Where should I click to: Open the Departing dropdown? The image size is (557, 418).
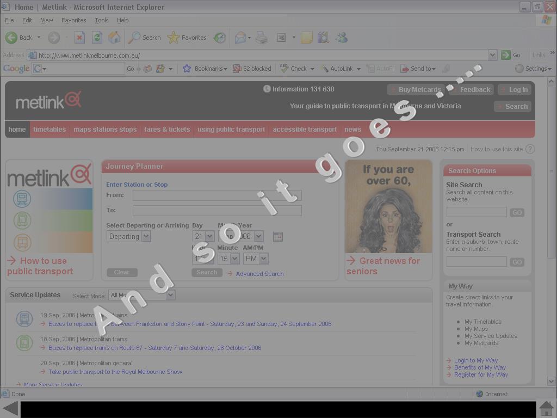[128, 236]
